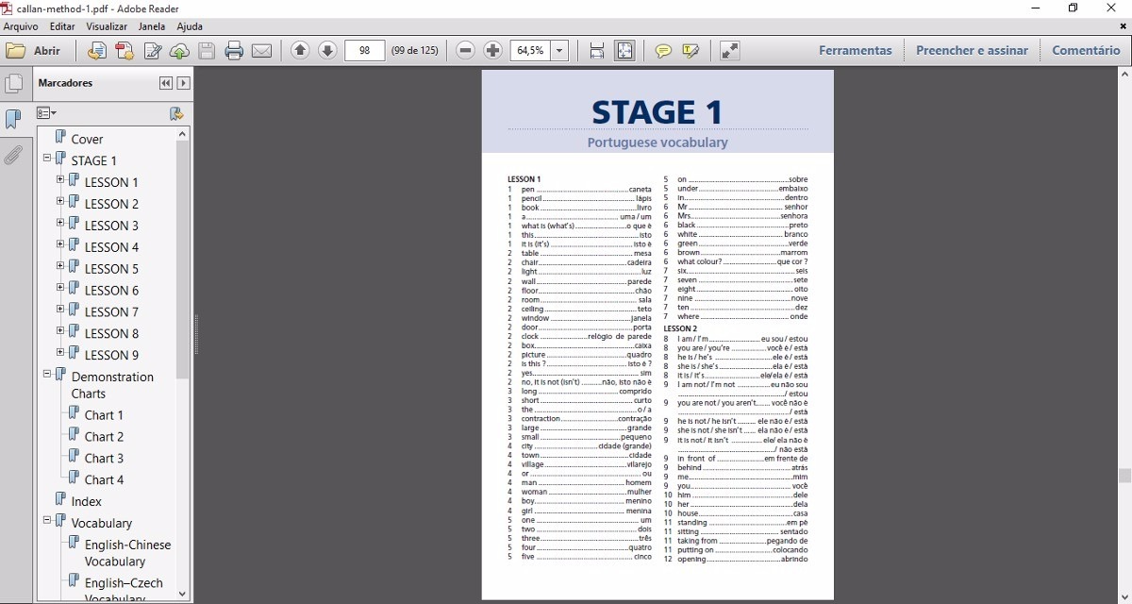Select the Chart 4 bookmark

(104, 480)
